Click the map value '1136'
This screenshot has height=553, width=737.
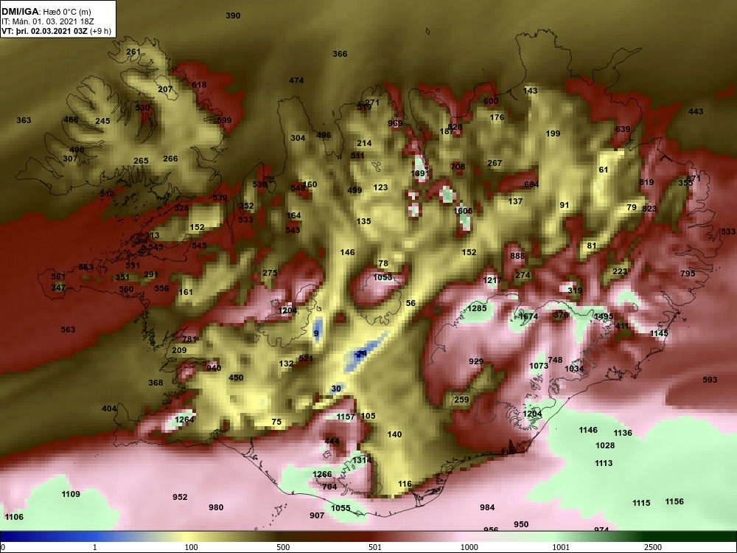tap(624, 433)
